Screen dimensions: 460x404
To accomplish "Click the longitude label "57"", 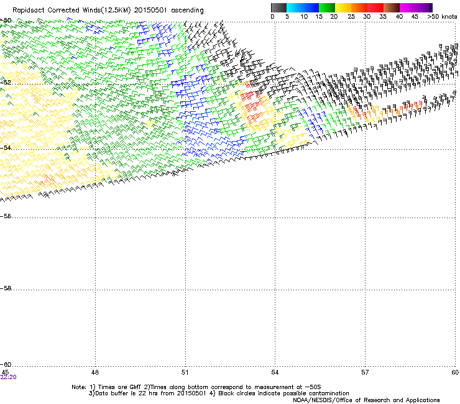I will pos(365,372).
